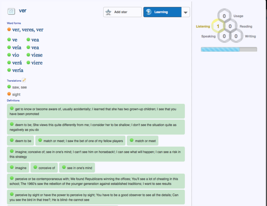Click the star icon in Add star
The width and height of the screenshot is (267, 206).
(108, 12)
